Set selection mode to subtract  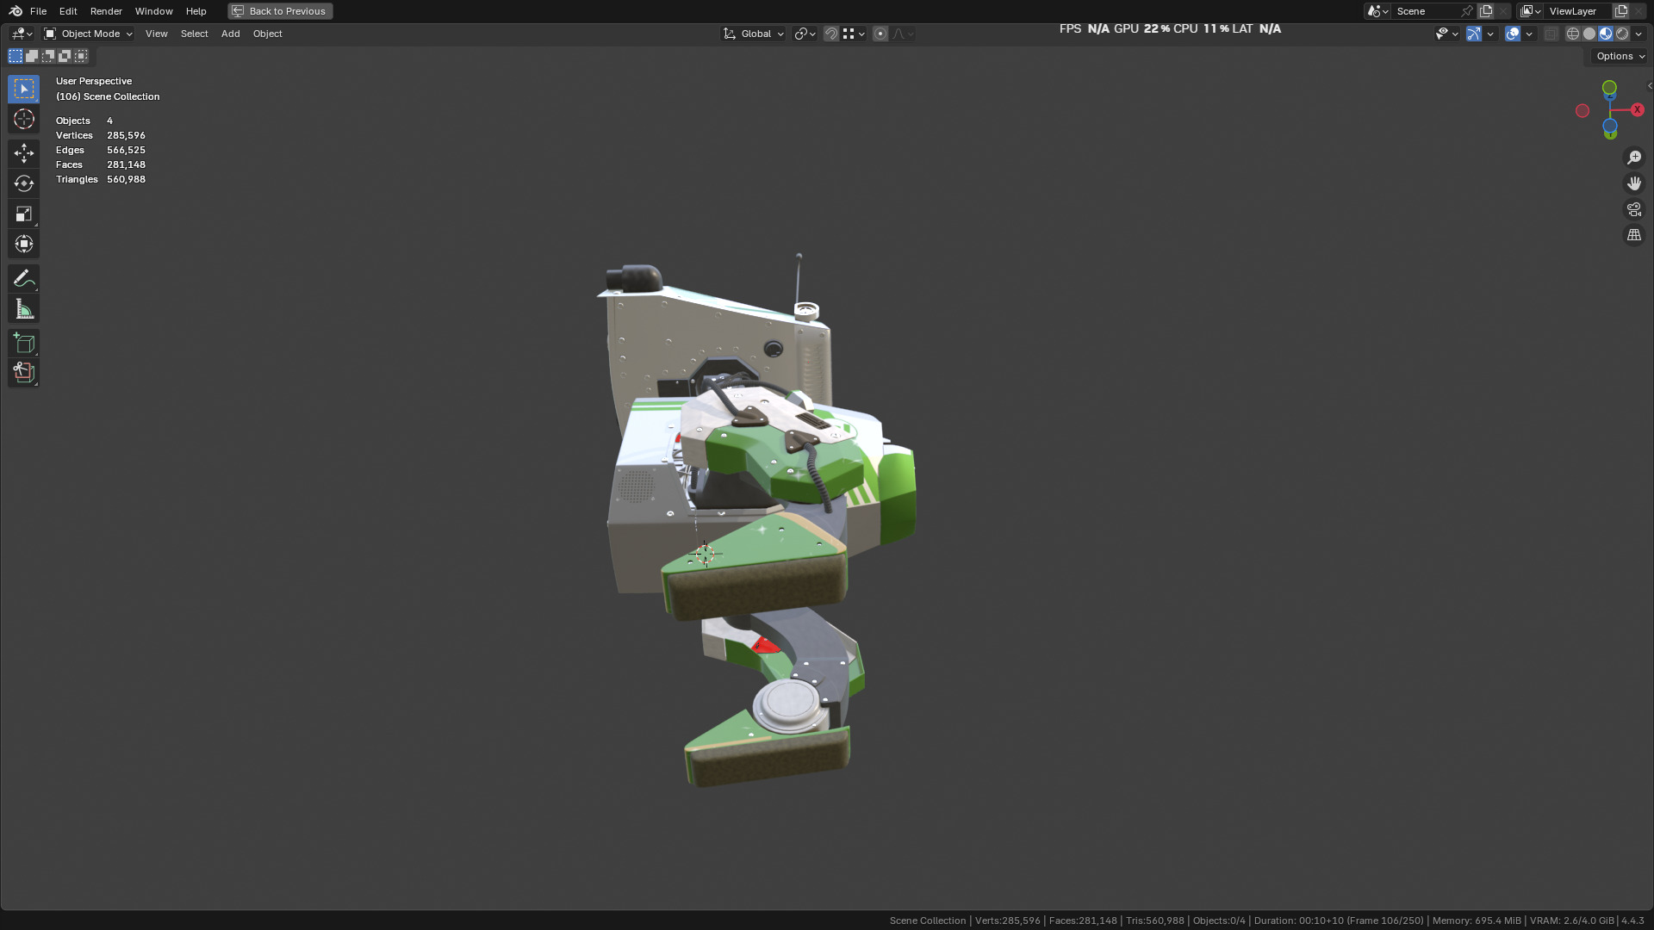point(48,56)
